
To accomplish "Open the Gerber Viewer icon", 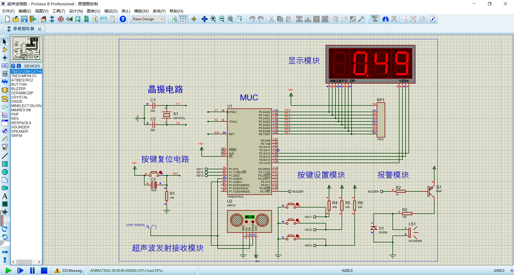I will (x=78, y=19).
